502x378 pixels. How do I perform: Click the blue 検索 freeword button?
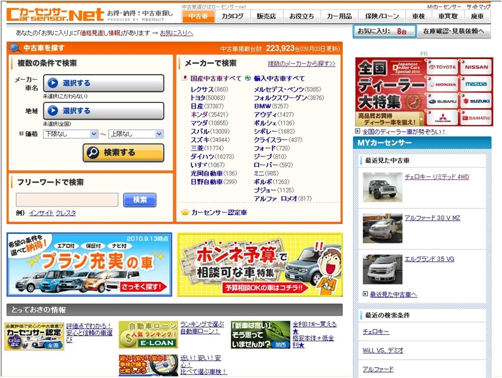[x=139, y=200]
